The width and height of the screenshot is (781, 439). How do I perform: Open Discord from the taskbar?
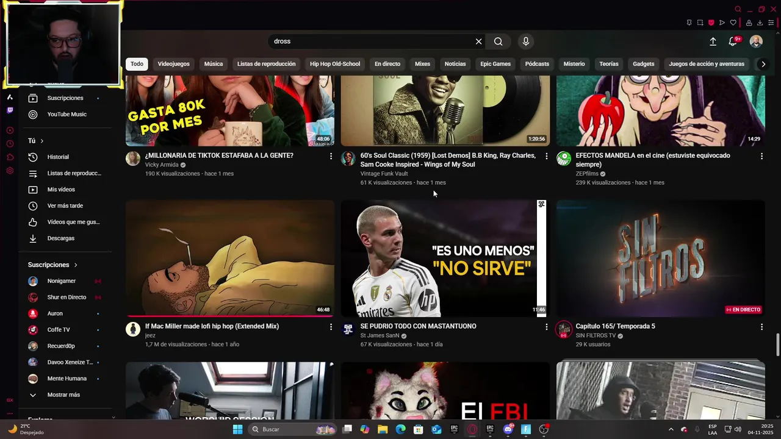508,429
